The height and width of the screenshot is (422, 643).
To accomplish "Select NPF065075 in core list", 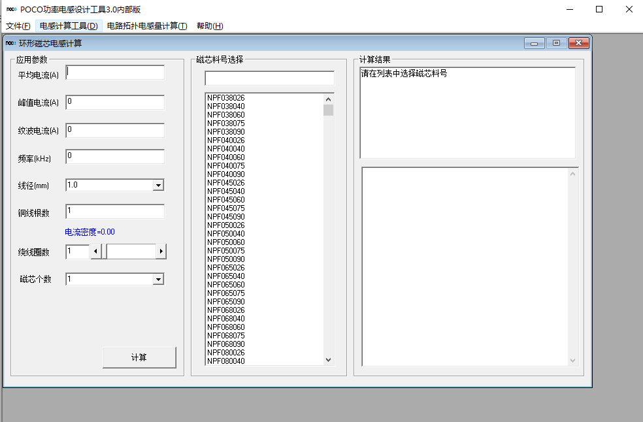I will click(x=265, y=293).
